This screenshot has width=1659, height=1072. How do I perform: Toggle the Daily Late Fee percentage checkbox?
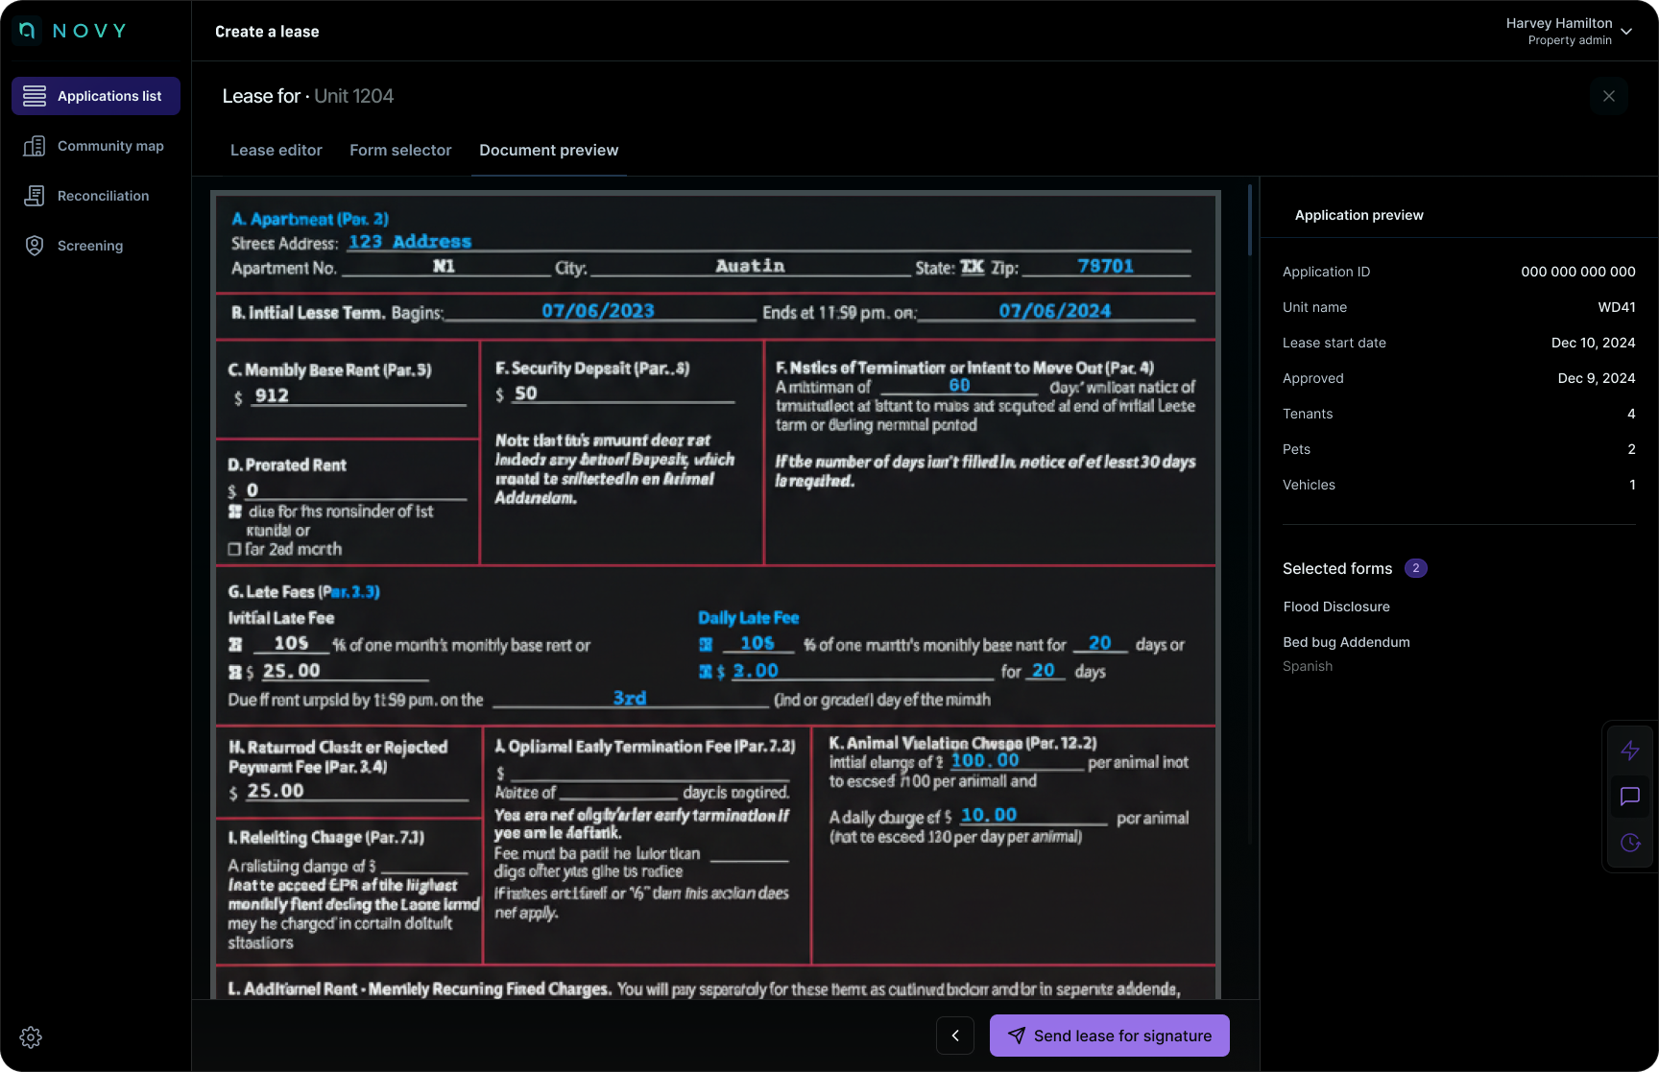pyautogui.click(x=708, y=644)
